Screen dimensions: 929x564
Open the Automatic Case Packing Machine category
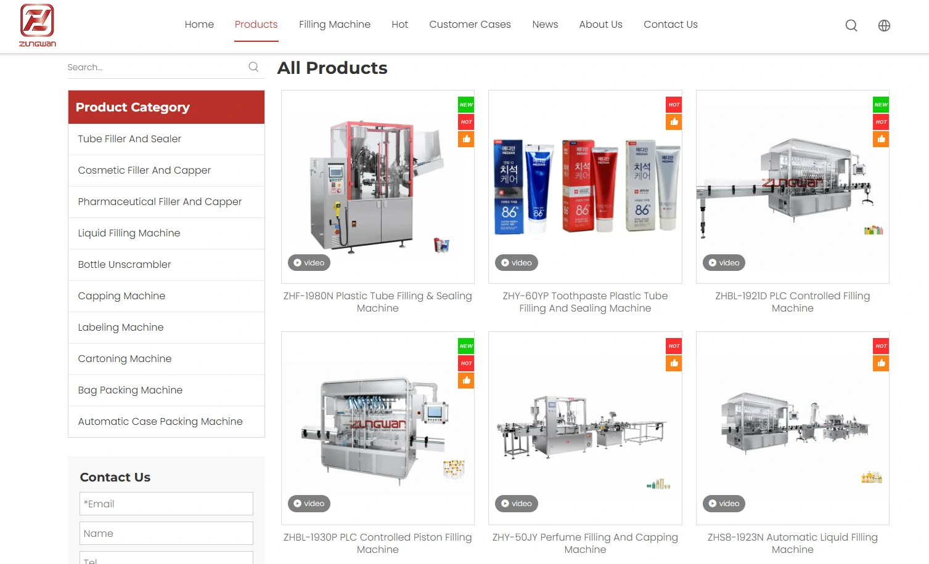160,422
